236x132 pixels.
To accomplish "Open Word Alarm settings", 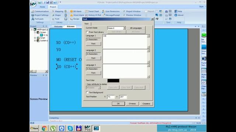I will click(x=77, y=15).
